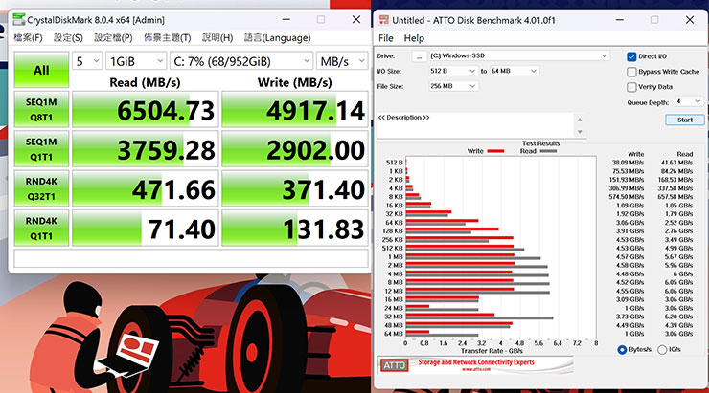Open the ATTO File menu

[386, 38]
